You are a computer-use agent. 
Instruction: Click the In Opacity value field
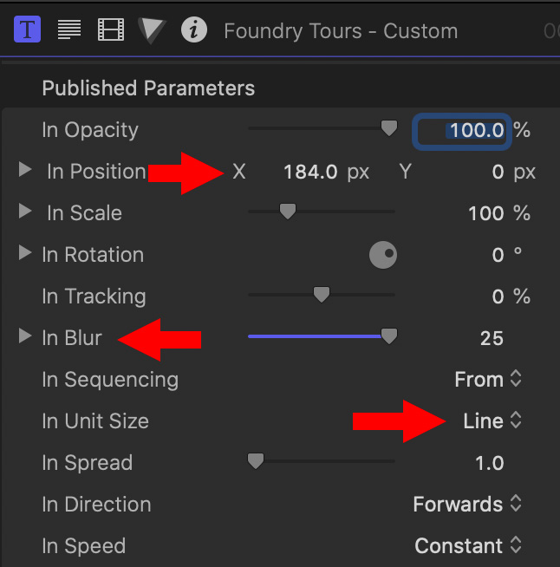click(x=462, y=131)
